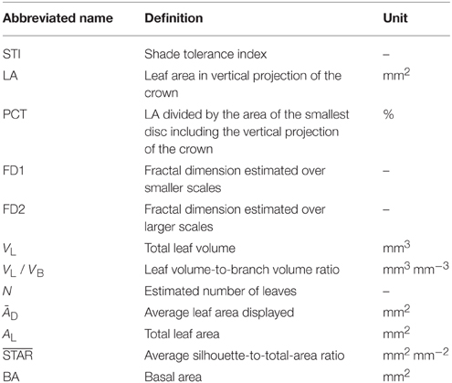Click 'Average leaf area displayed' definition
This screenshot has width=452, height=383.
tap(219, 313)
